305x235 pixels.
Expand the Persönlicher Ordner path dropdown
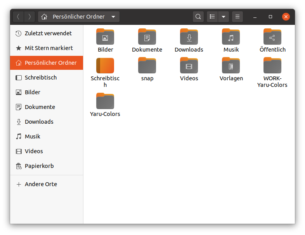113,17
